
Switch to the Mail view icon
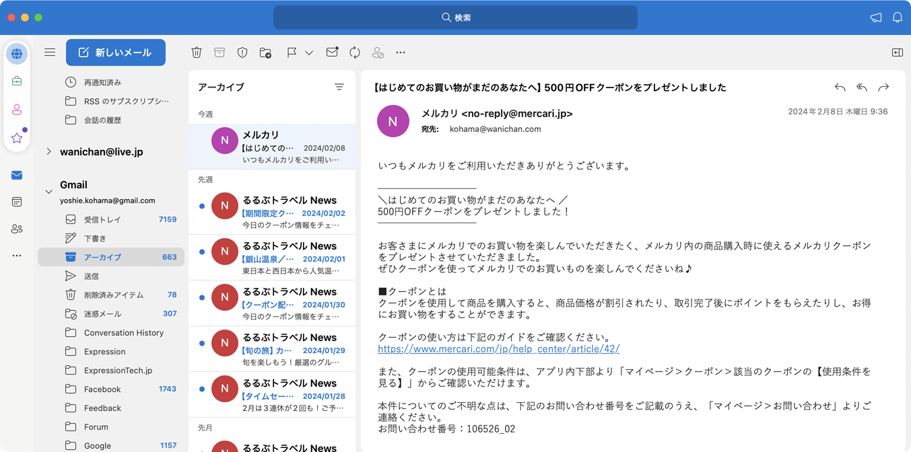coord(17,176)
